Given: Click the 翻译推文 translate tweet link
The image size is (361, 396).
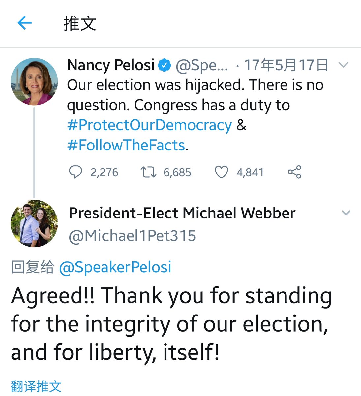Looking at the screenshot, I should (36, 386).
